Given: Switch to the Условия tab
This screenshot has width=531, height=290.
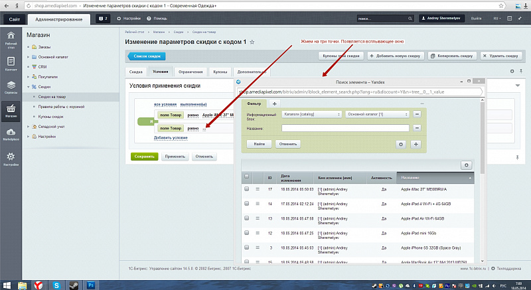Looking at the screenshot, I should click(x=161, y=72).
